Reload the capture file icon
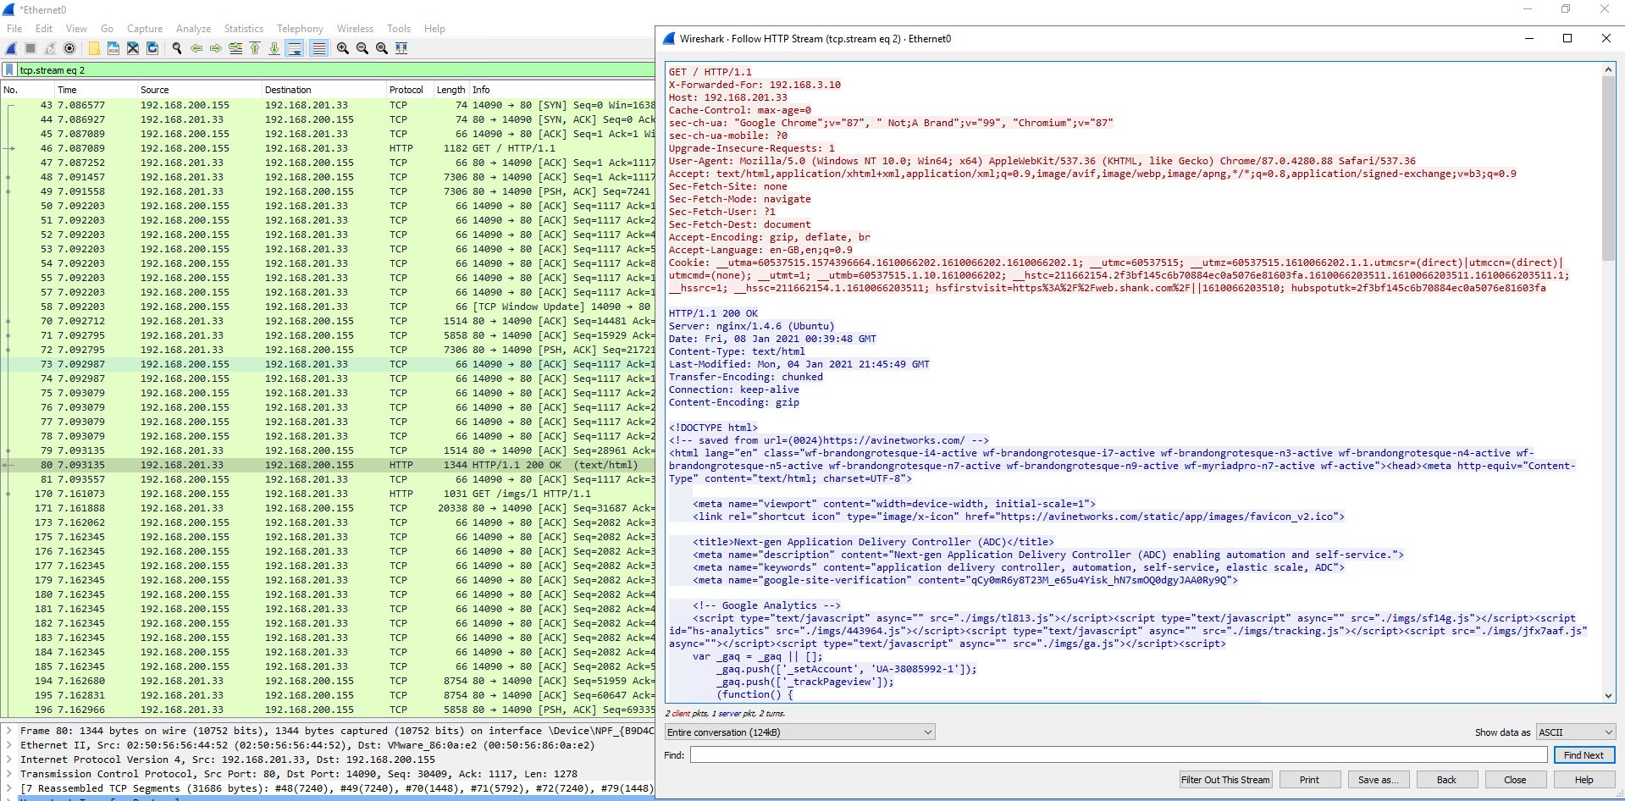The image size is (1625, 801). (x=152, y=48)
